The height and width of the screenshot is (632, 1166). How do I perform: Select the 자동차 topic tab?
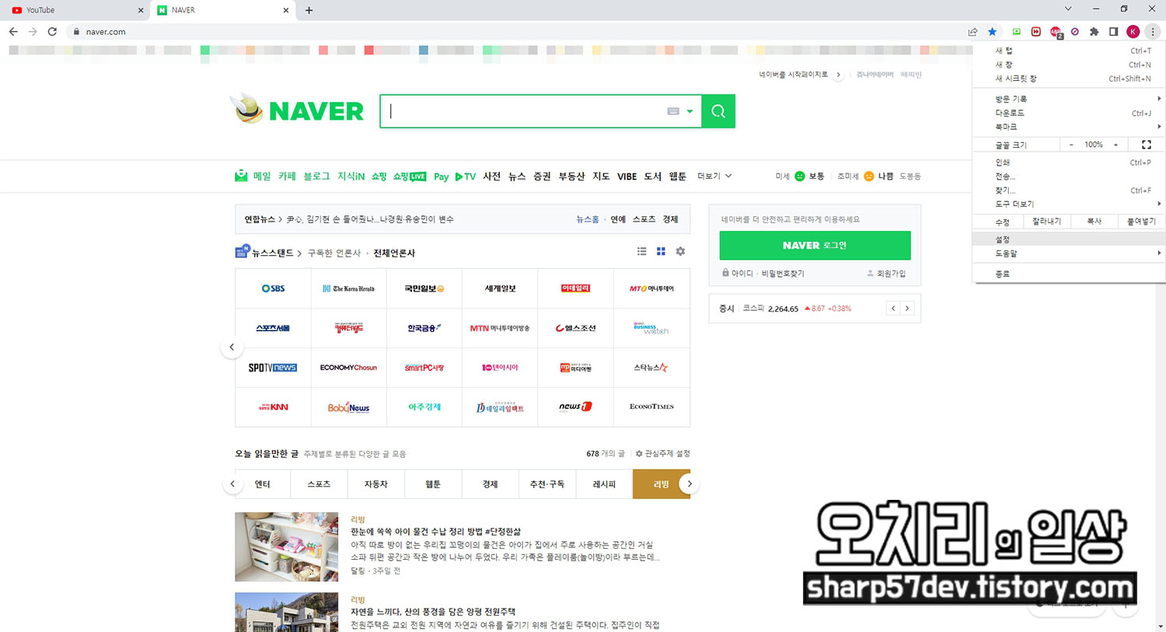click(x=375, y=484)
